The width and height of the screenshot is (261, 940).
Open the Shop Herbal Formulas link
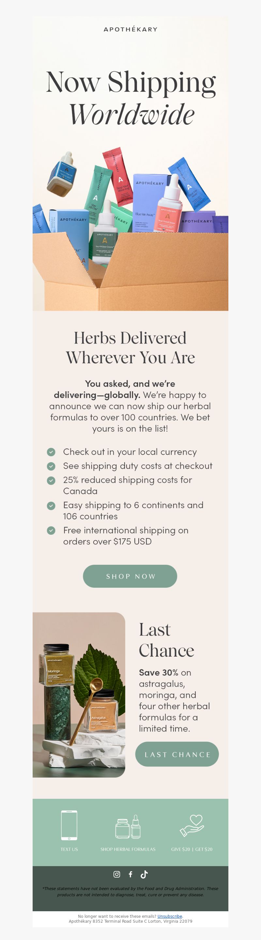pos(128,849)
